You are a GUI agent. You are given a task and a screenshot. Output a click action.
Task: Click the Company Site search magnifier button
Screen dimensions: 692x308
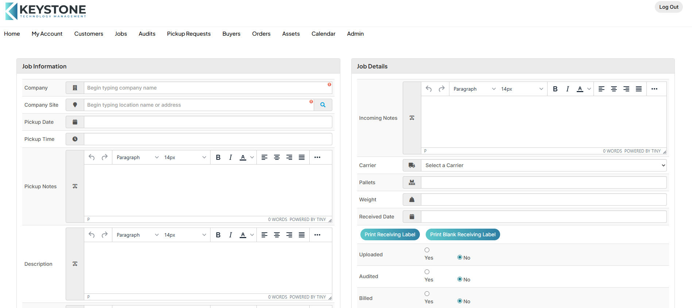323,105
